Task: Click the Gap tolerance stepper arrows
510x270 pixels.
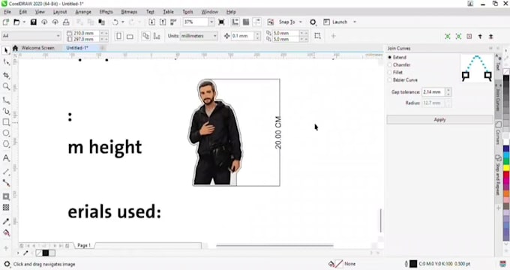Action: point(448,92)
